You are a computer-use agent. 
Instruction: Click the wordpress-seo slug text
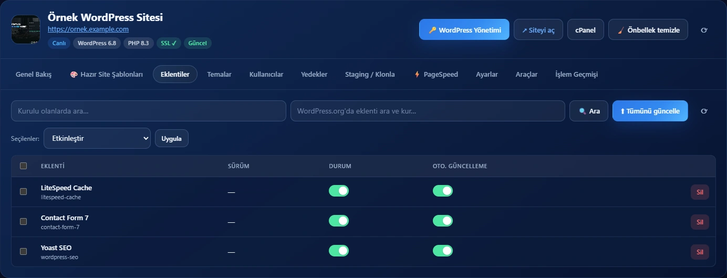tap(59, 257)
